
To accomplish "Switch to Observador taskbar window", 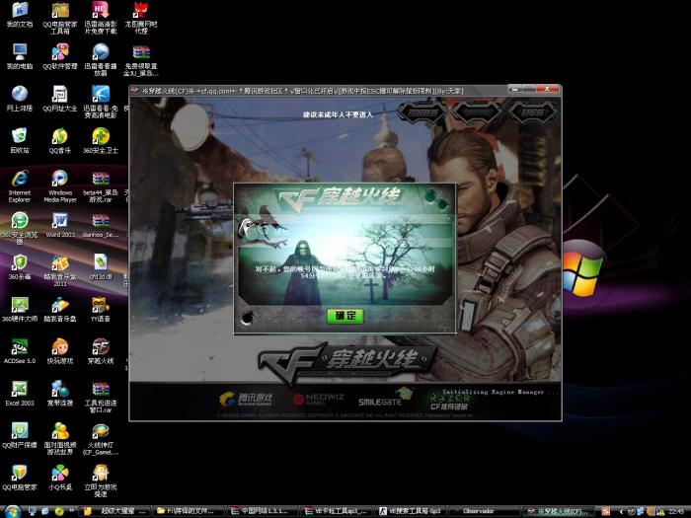I will (x=487, y=511).
